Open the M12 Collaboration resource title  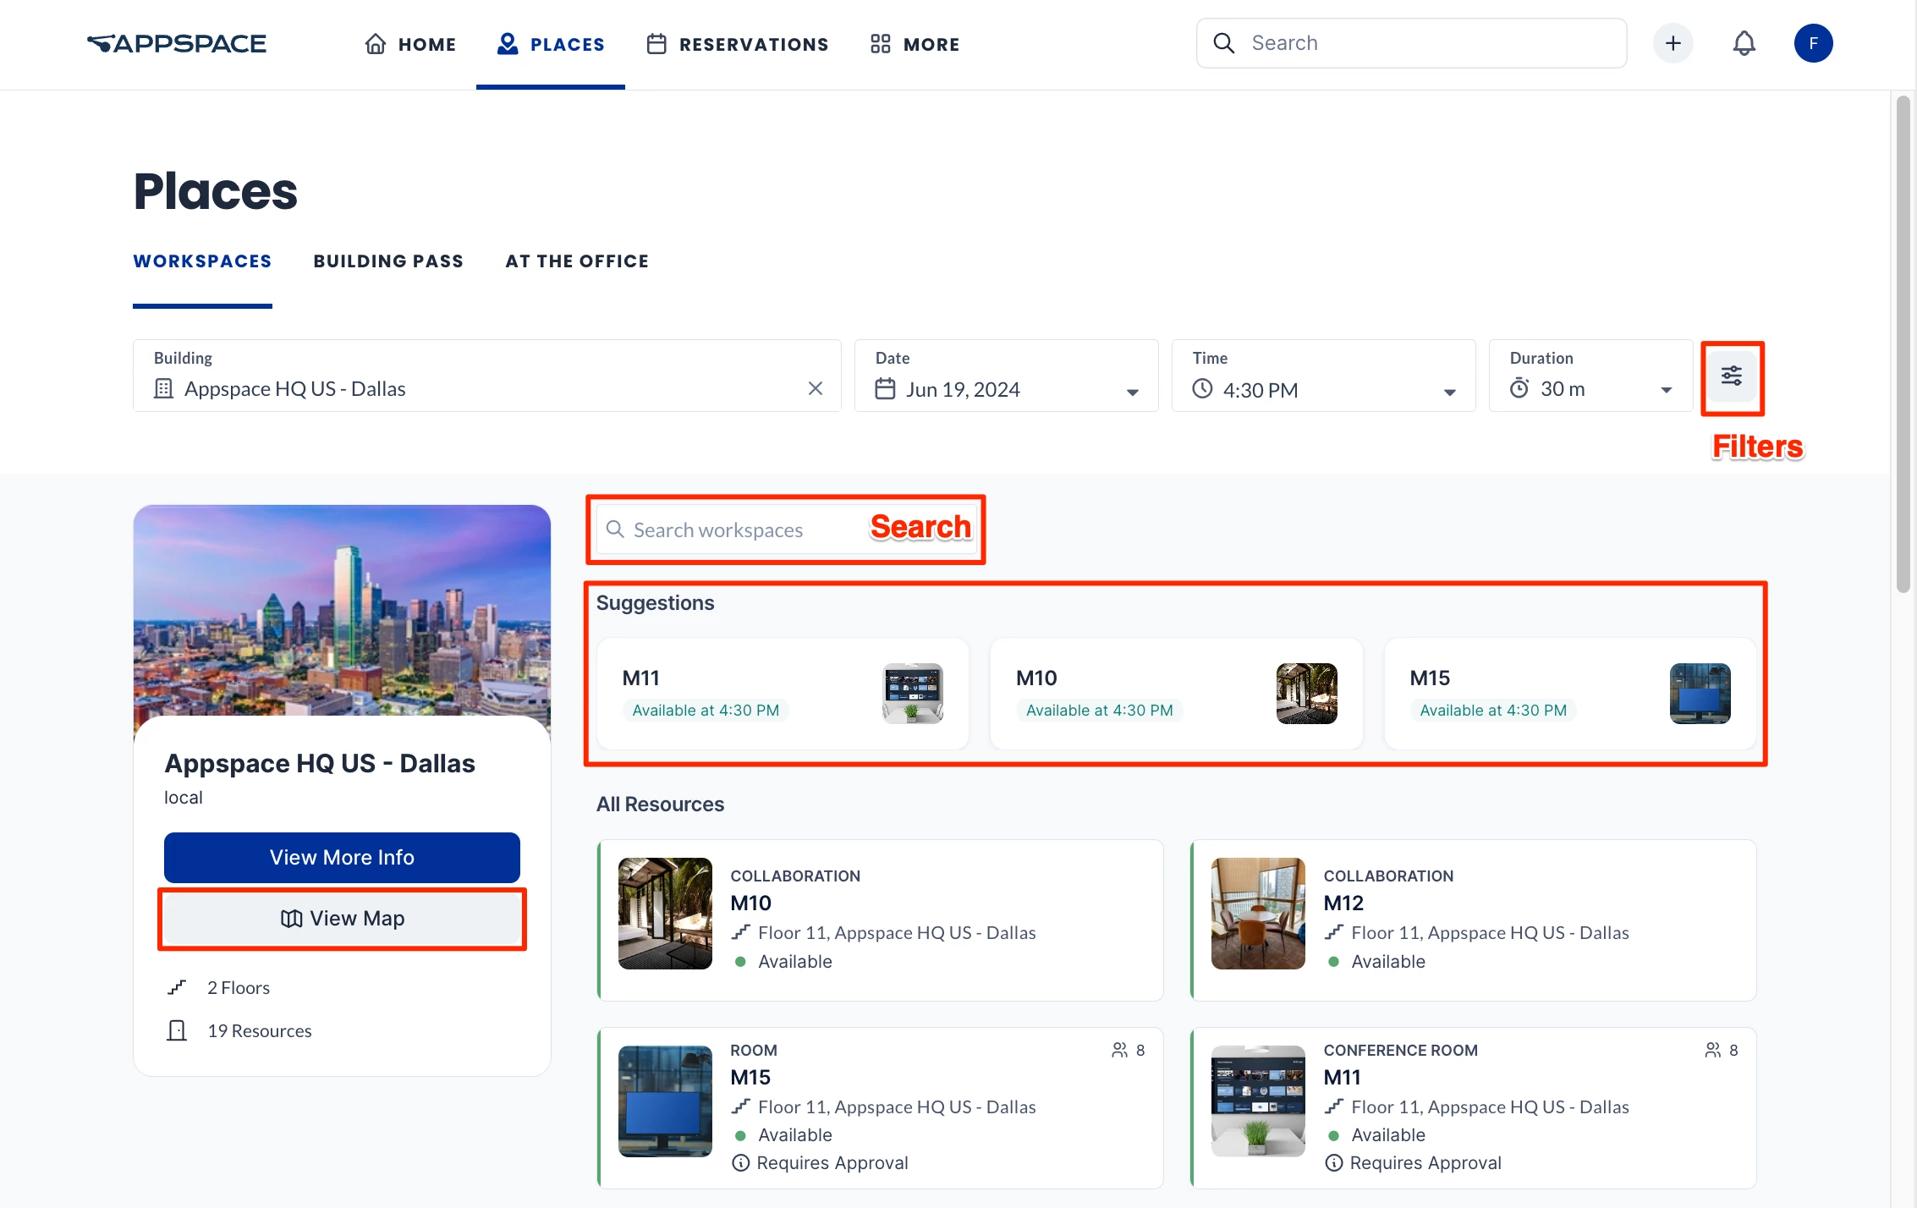[x=1343, y=903]
